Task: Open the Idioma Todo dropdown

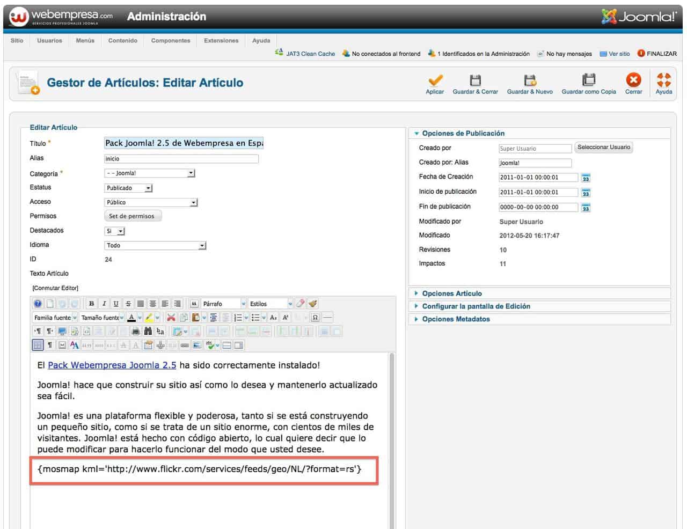Action: point(155,246)
